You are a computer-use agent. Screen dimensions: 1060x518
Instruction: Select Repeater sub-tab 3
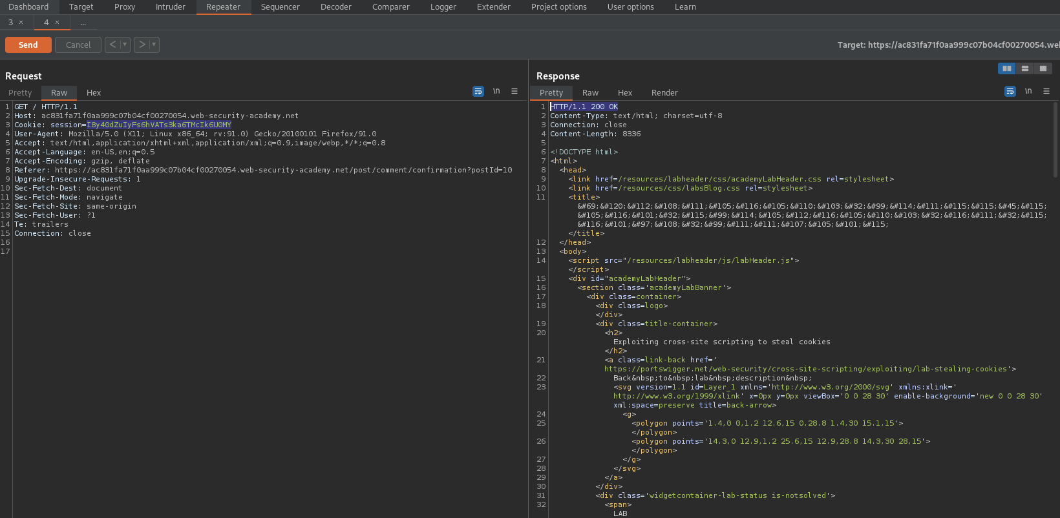pyautogui.click(x=10, y=23)
